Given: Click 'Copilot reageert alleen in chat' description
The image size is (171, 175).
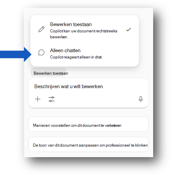Looking at the screenshot, I should click(x=76, y=57).
